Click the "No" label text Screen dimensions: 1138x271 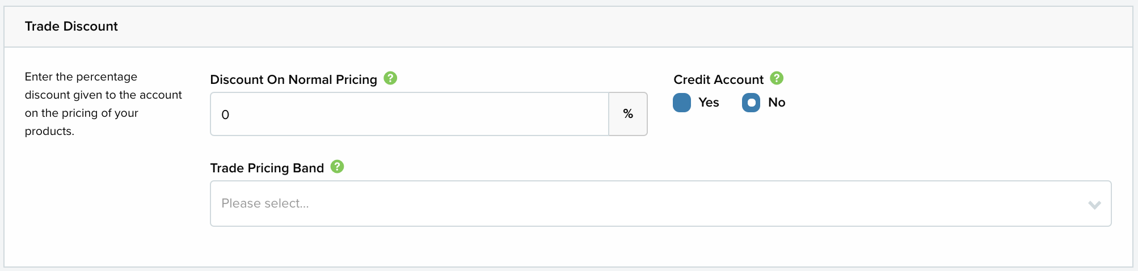(x=777, y=103)
